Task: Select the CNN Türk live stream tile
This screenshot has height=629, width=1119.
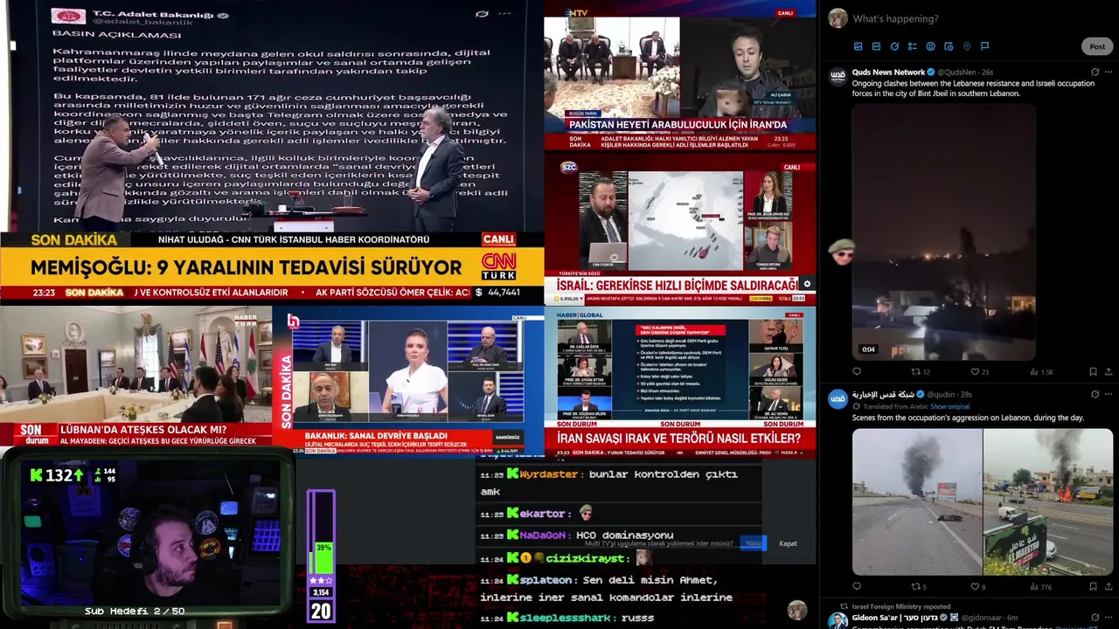Action: point(272,152)
